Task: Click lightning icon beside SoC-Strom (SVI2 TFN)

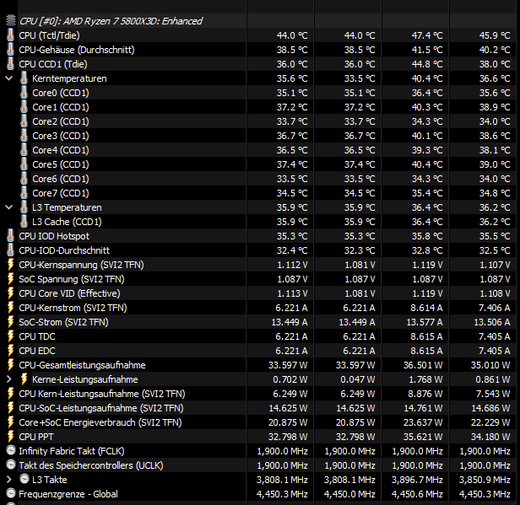Action: tap(11, 322)
